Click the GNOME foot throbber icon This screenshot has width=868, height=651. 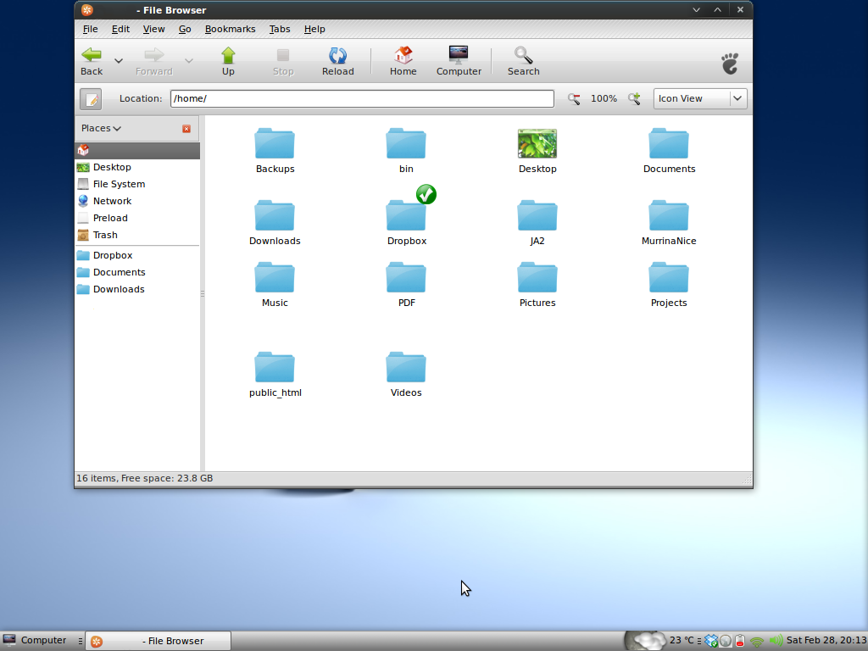pyautogui.click(x=730, y=63)
